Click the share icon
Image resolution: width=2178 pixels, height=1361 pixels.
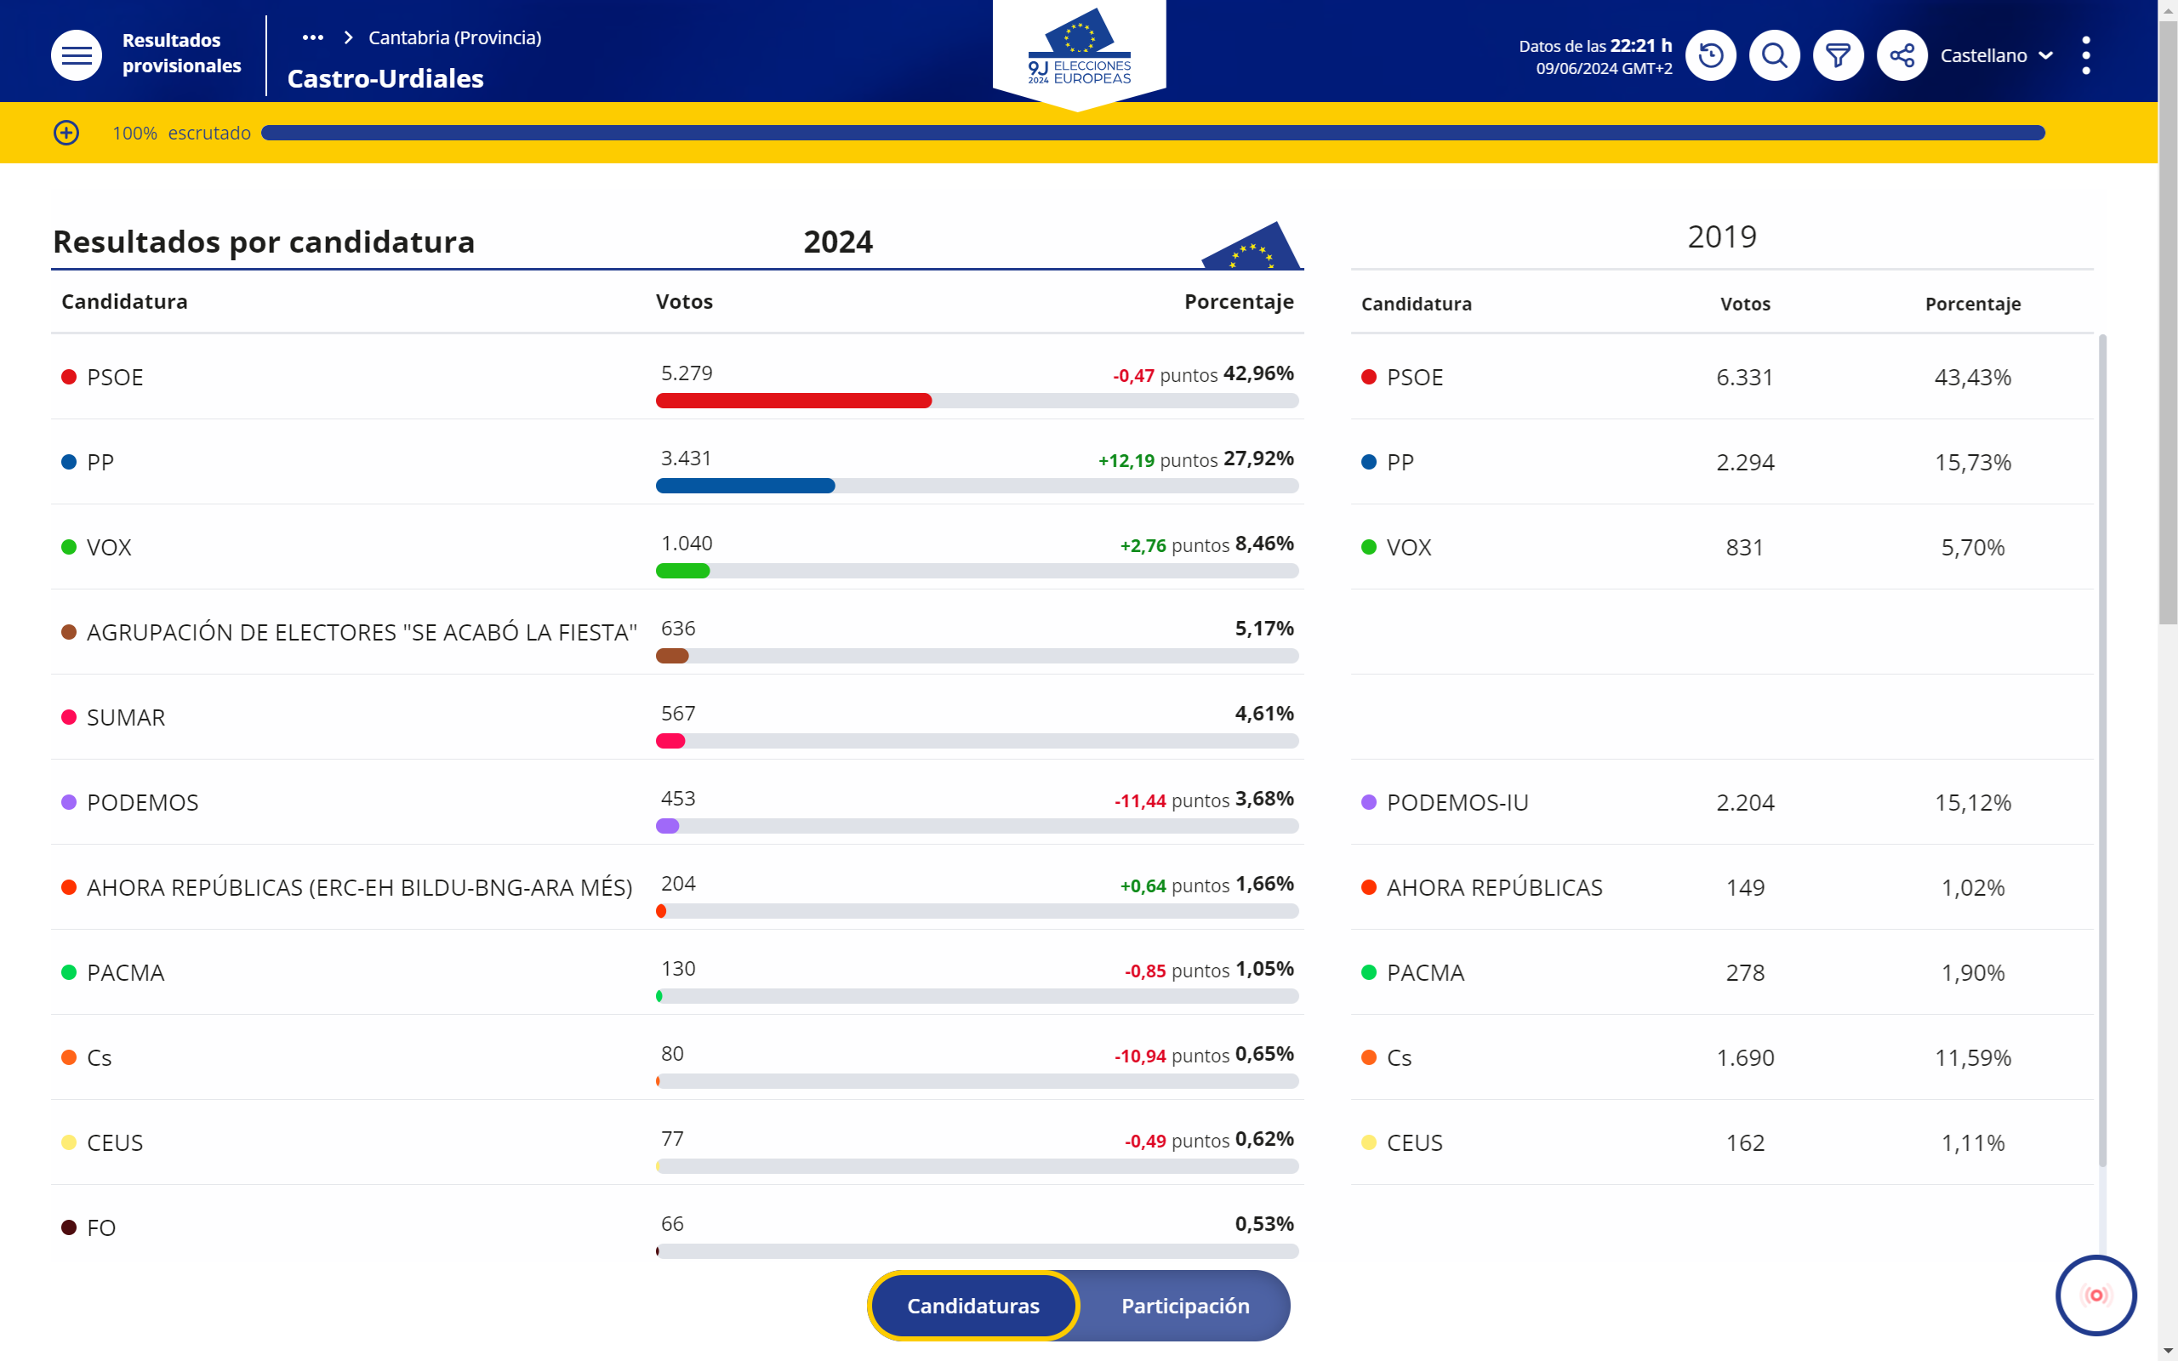pos(1901,55)
